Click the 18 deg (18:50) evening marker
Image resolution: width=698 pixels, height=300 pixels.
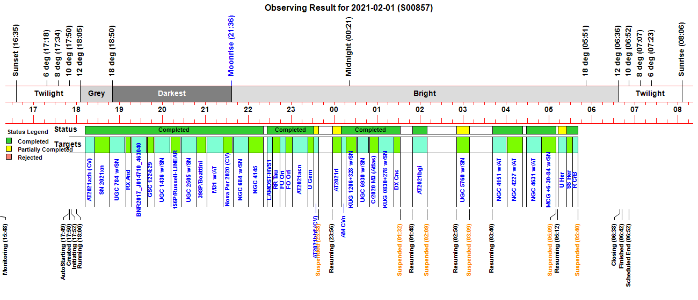tap(113, 50)
